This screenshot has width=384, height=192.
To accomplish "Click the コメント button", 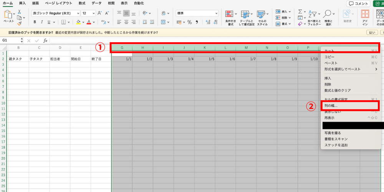I will pos(358,3).
